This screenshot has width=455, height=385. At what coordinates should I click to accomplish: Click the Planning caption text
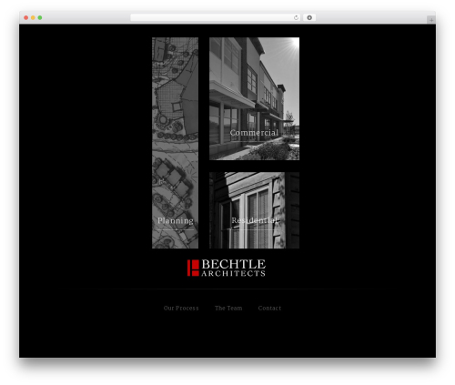[176, 221]
